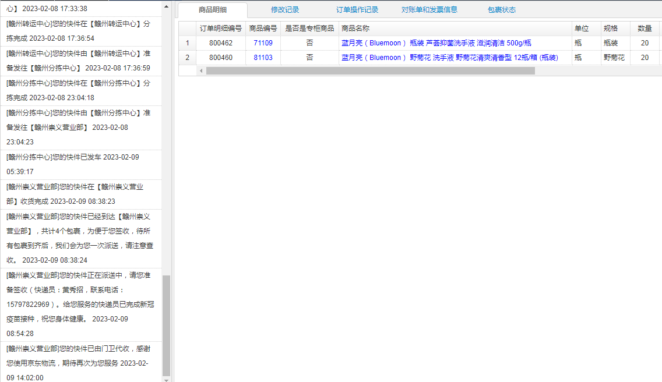Select the 规格 column header
662x382 pixels.
click(x=615, y=29)
